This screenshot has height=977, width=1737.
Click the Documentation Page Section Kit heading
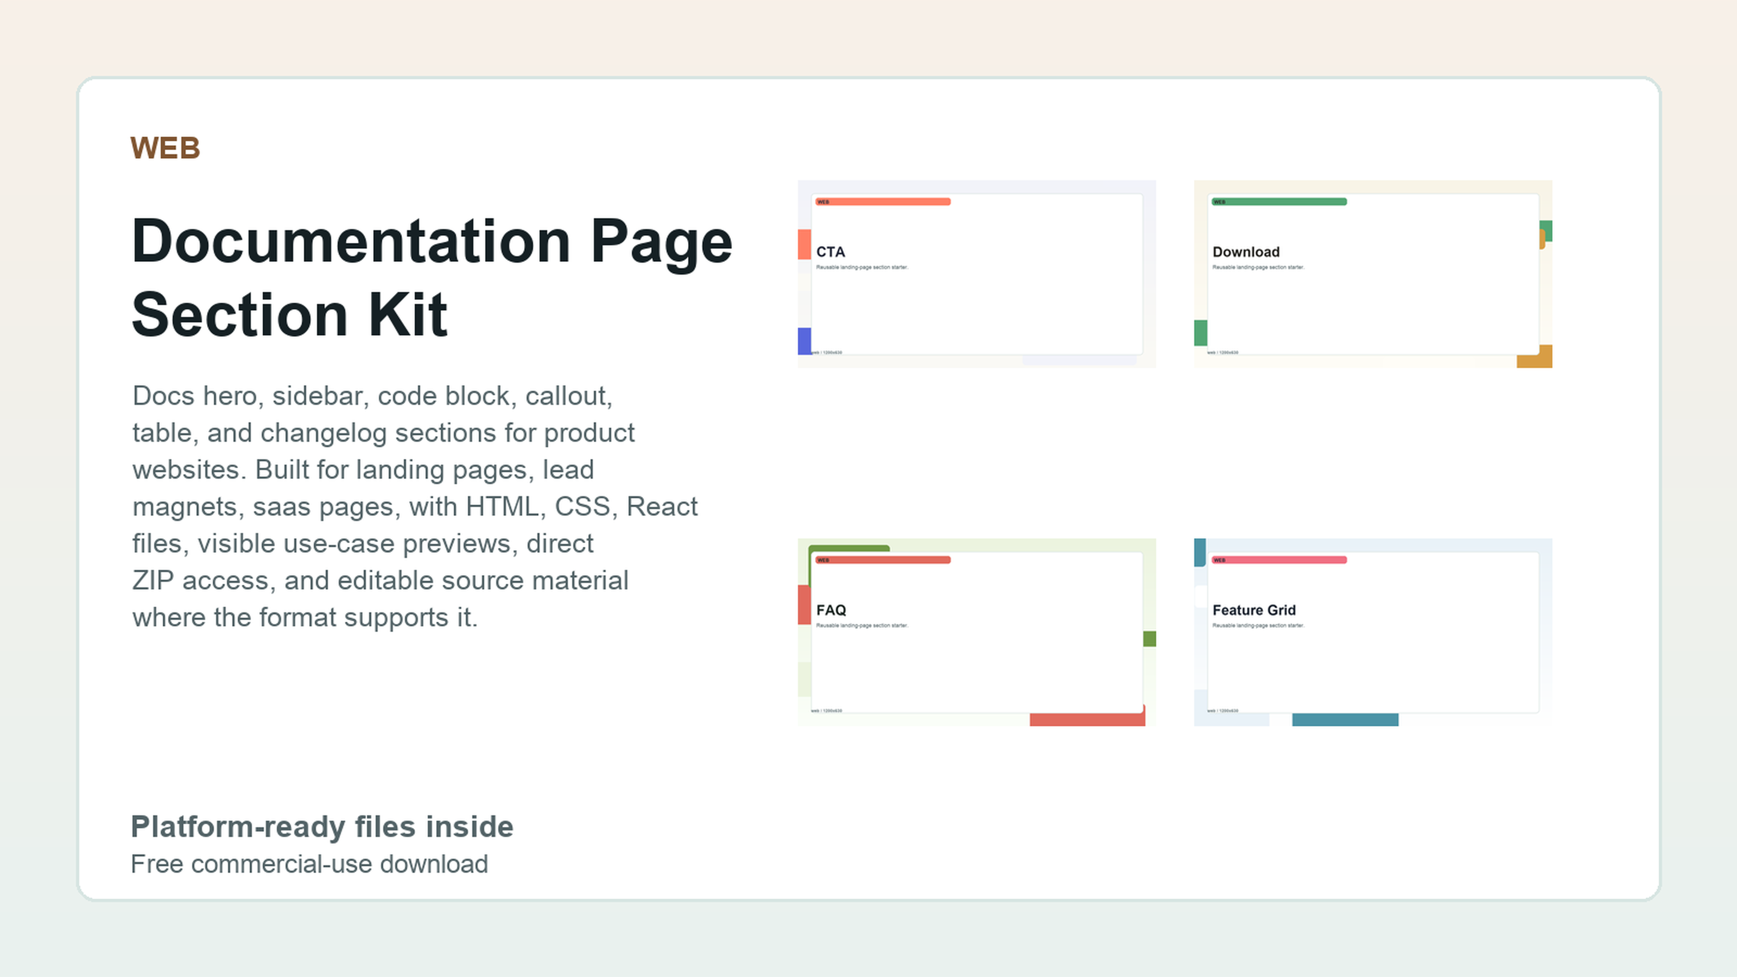point(432,278)
